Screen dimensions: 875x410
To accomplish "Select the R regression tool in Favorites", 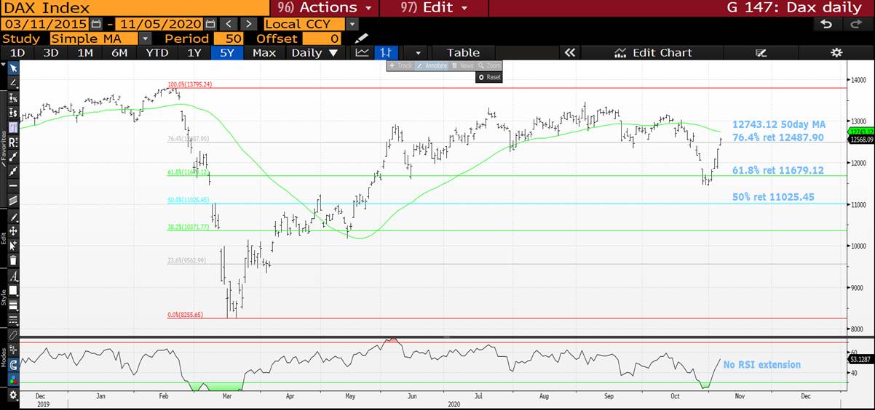I will pyautogui.click(x=13, y=142).
